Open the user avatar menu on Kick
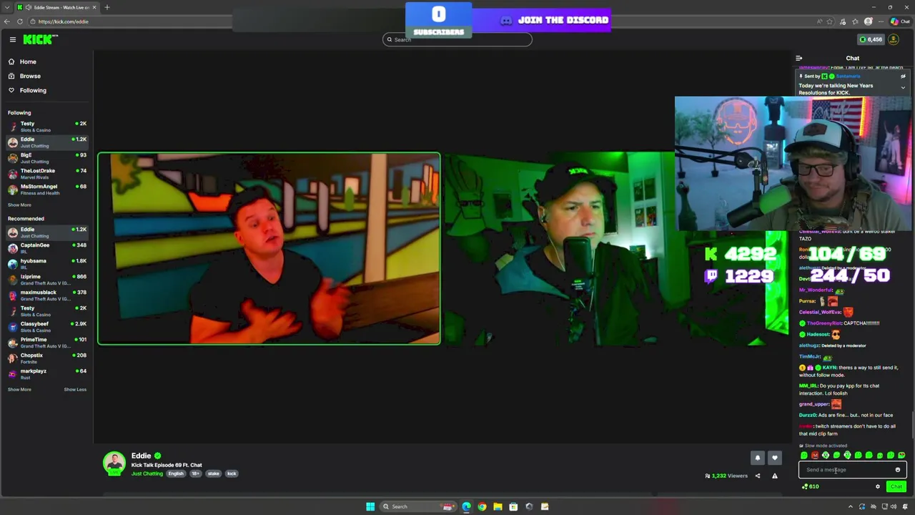915x515 pixels. 894,39
